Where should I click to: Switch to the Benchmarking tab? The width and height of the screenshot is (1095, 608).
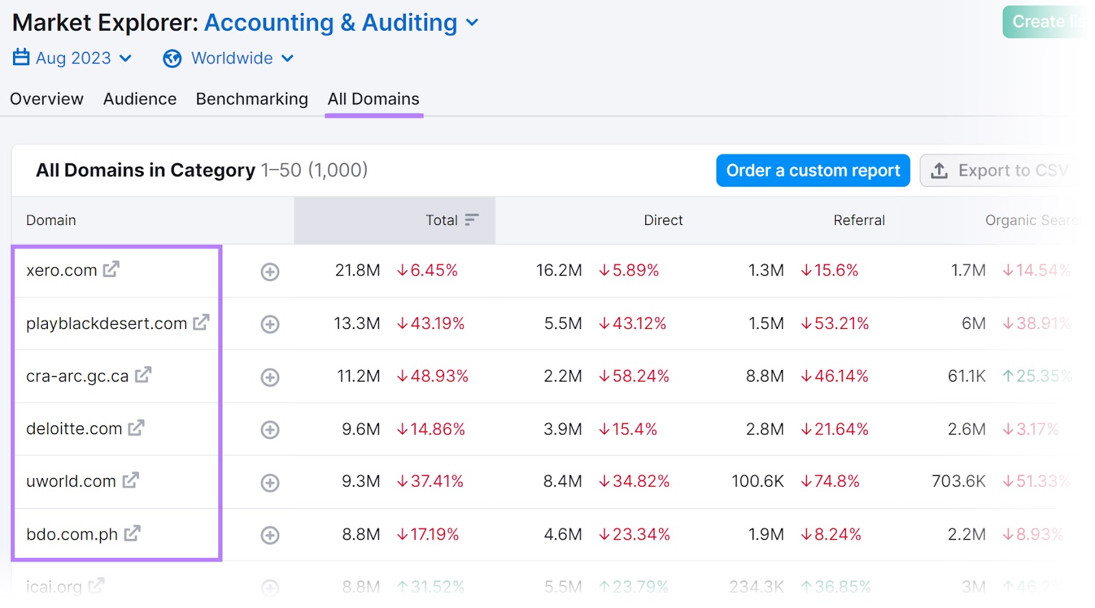[252, 99]
